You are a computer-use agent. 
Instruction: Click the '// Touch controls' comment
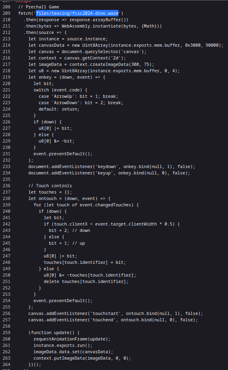click(x=50, y=186)
